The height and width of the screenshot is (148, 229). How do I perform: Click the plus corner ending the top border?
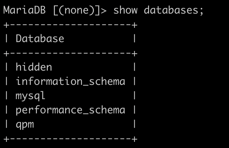pos(134,25)
